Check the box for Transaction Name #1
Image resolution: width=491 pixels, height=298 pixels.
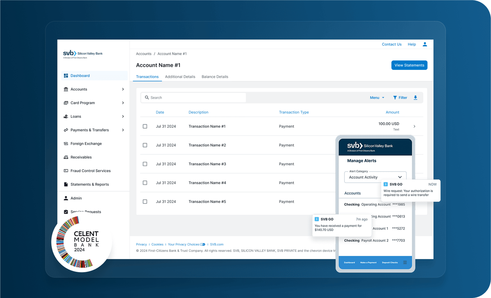tap(145, 126)
